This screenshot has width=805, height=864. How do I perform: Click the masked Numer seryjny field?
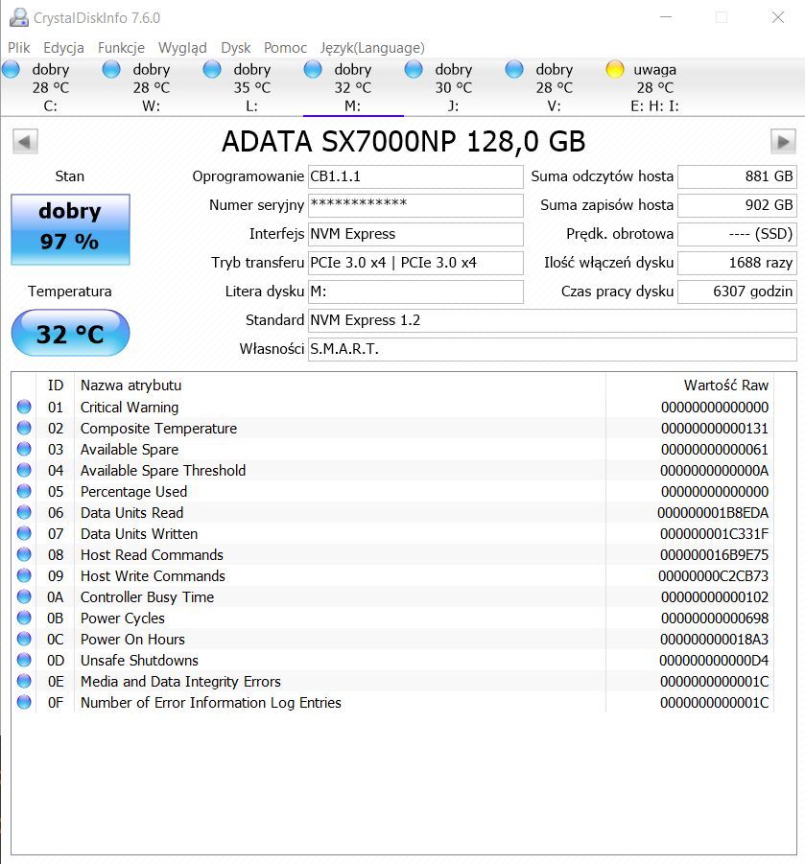pyautogui.click(x=415, y=205)
